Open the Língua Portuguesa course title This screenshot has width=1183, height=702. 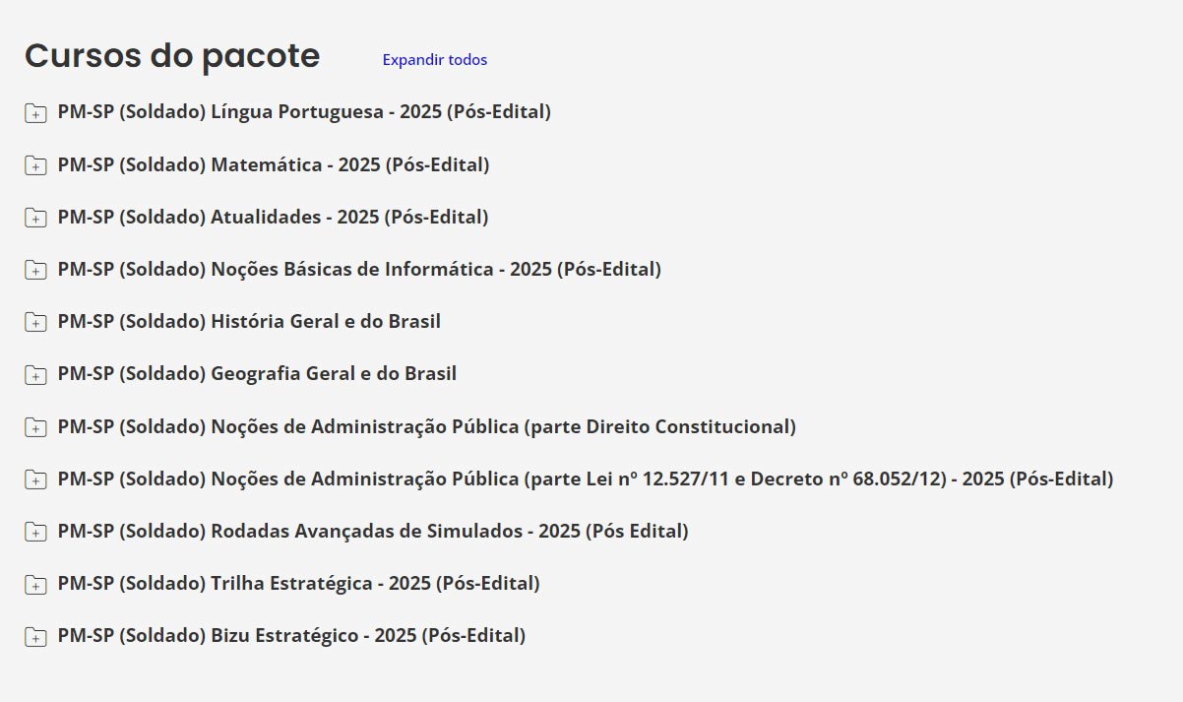(304, 112)
